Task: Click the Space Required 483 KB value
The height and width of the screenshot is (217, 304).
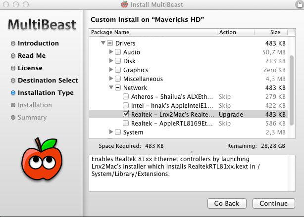Action: coord(154,146)
